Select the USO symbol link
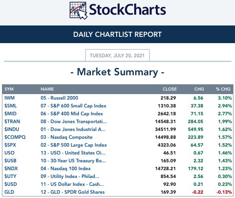 click(9, 153)
